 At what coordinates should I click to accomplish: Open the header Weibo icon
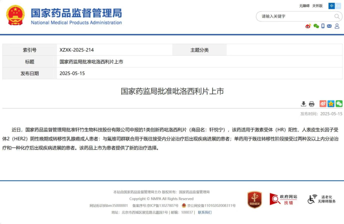click(x=308, y=26)
